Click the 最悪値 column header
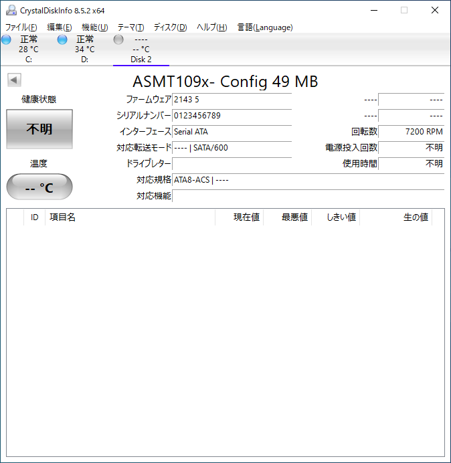Viewport: 451px width, 463px height. coord(287,217)
